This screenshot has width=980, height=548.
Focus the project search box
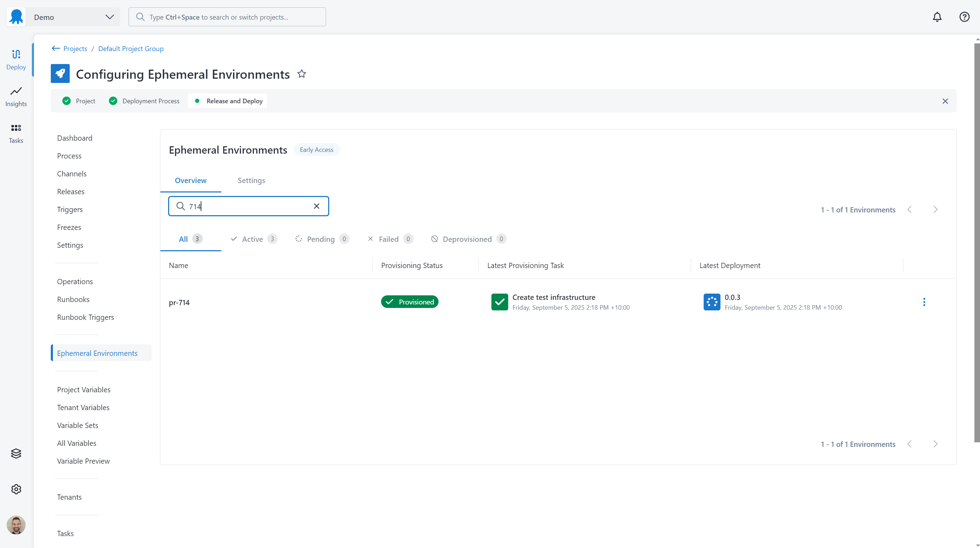pyautogui.click(x=227, y=17)
